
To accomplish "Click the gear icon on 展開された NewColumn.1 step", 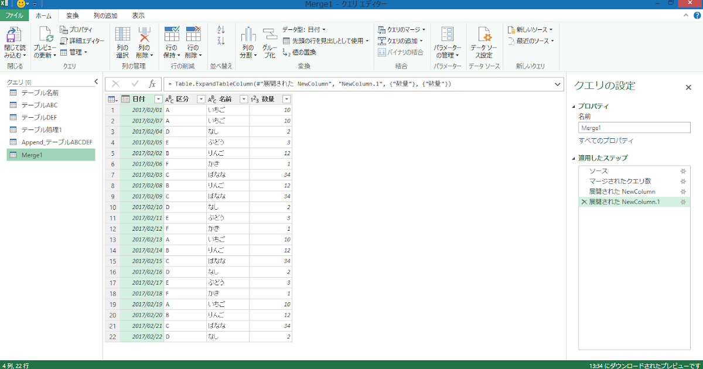I will 683,201.
